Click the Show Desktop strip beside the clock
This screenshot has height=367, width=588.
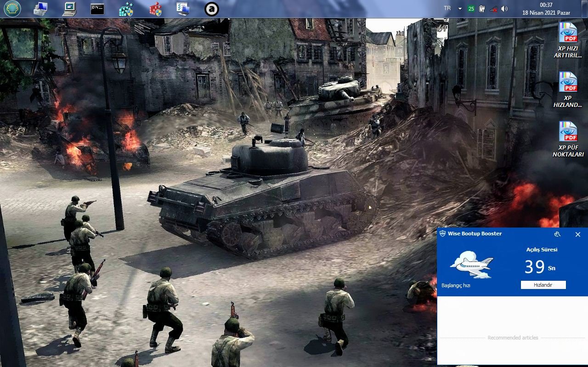(x=585, y=9)
